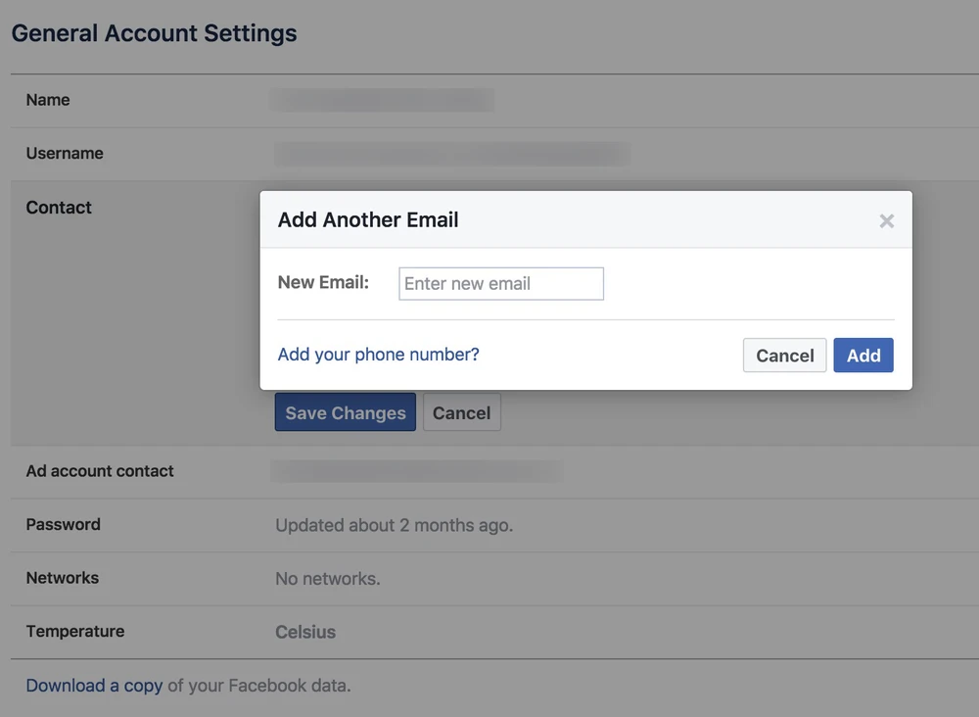Screen dimensions: 979x717
Task: Click the blurred Name value text
Action: coord(383,100)
